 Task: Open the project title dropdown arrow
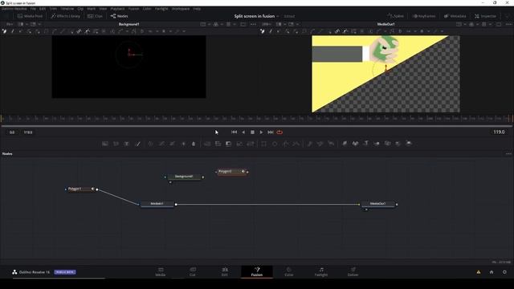click(278, 16)
